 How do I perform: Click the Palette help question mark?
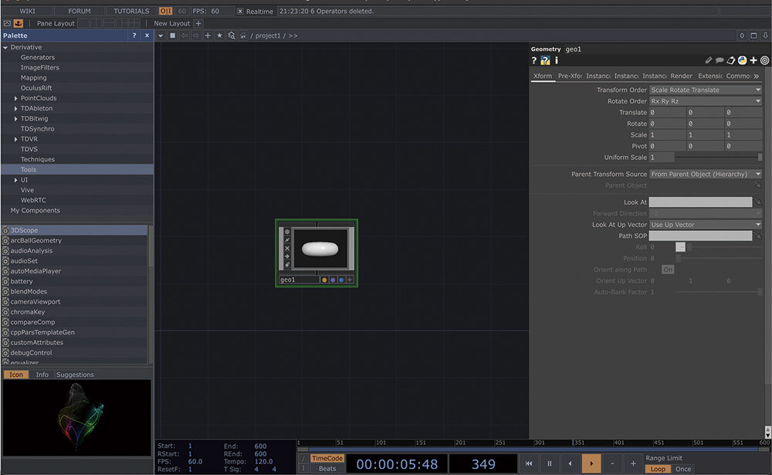(134, 36)
